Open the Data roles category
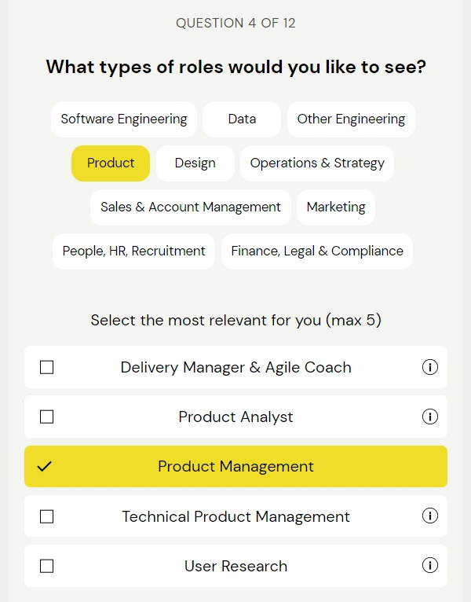 point(242,119)
